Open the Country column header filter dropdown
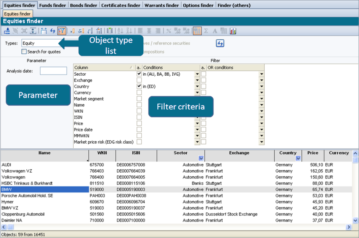Viewport: 359px width, 238px height. click(x=298, y=158)
